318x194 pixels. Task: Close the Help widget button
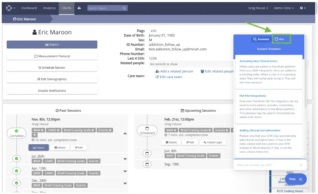296,179
